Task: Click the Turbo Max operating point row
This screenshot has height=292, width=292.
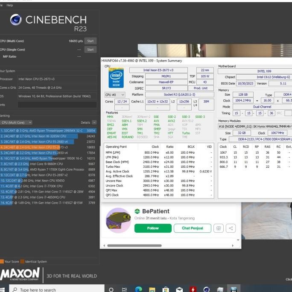Action: click(159, 166)
